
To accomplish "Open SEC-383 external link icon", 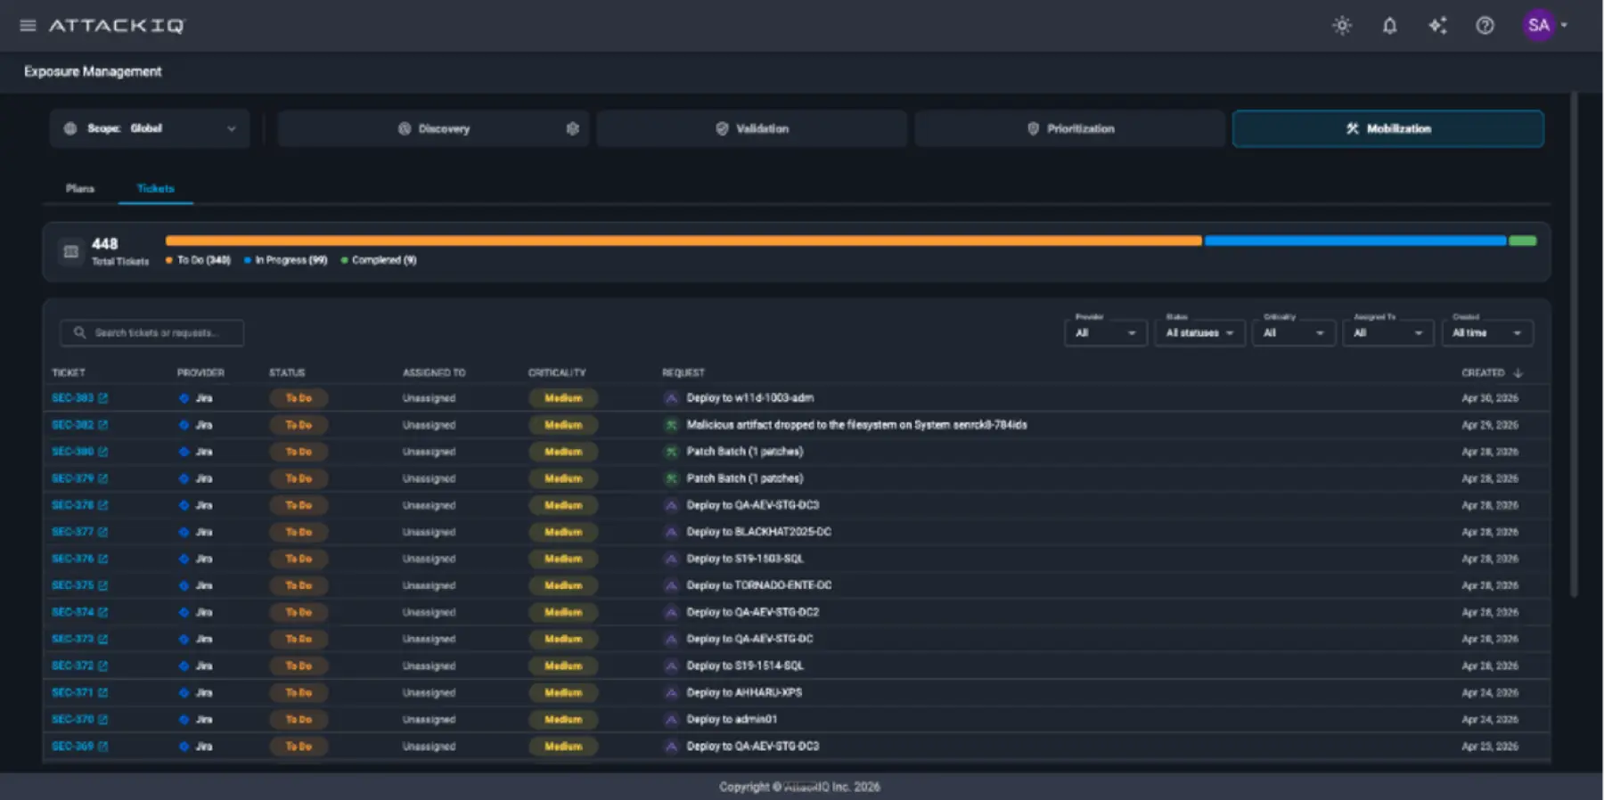I will [x=103, y=398].
